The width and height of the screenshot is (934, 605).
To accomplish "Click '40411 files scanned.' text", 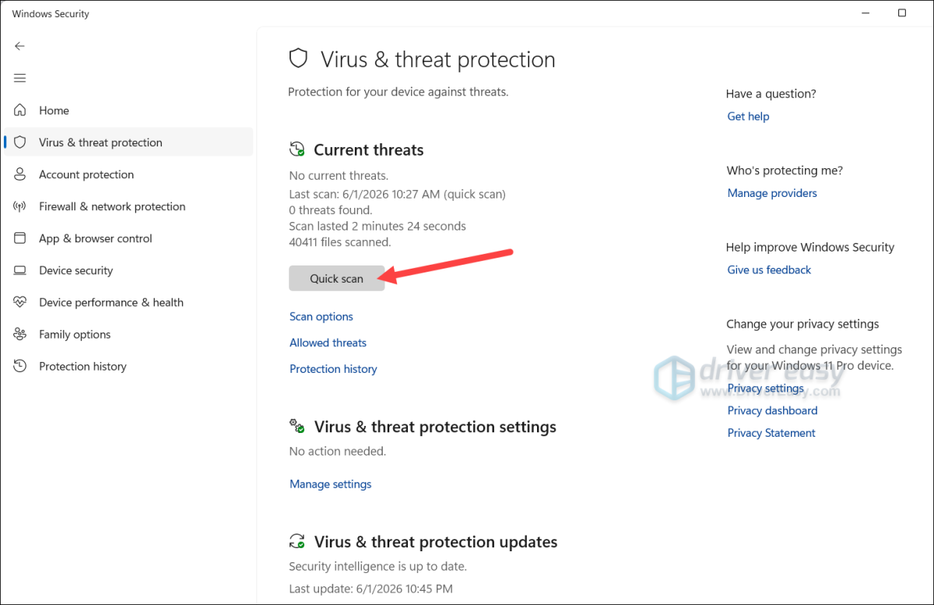I will tap(340, 242).
